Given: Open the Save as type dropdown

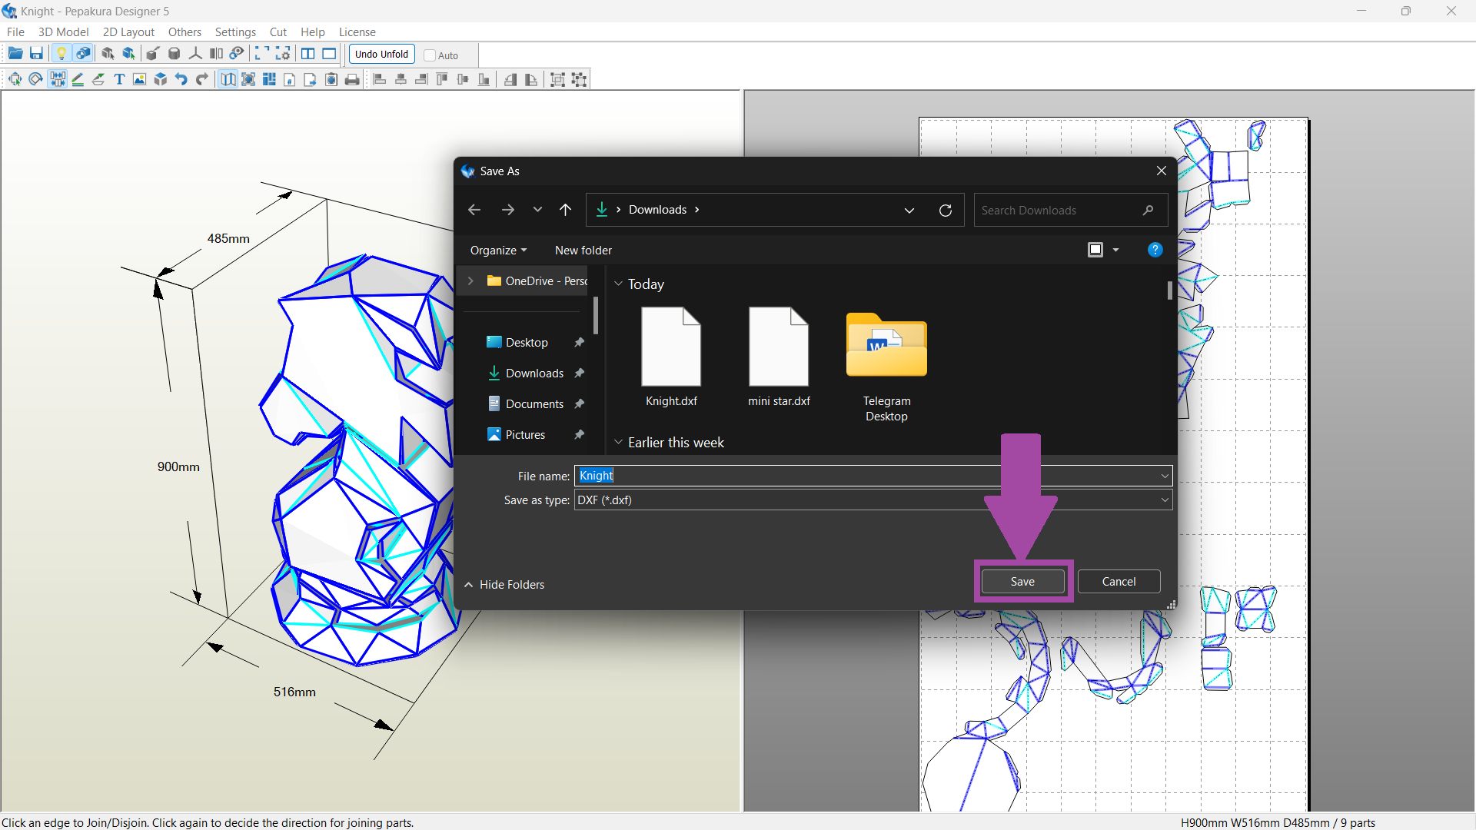Looking at the screenshot, I should point(1164,500).
